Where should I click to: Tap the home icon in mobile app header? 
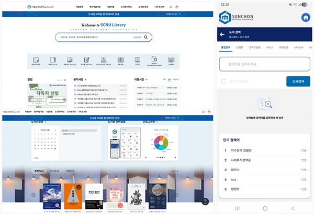[305, 17]
